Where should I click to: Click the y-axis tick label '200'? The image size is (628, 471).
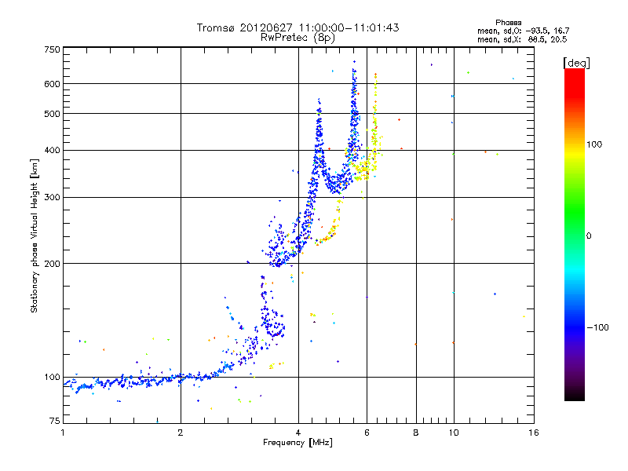(52, 264)
